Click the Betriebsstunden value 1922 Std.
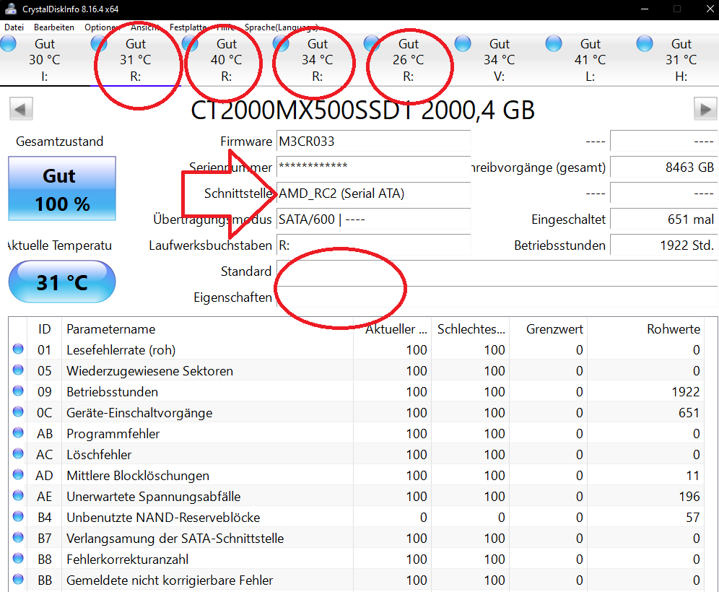 point(663,245)
